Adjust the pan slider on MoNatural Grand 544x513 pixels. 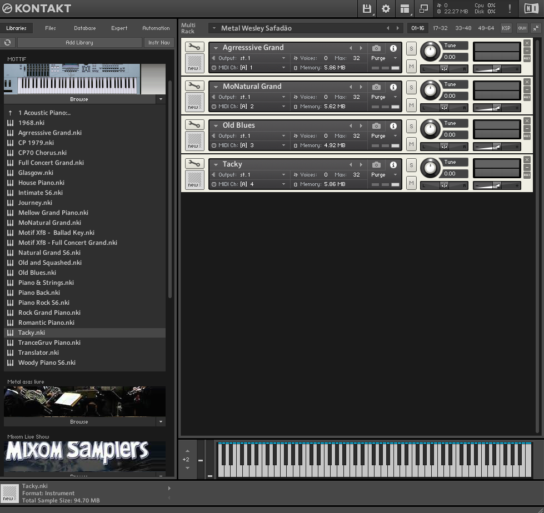pyautogui.click(x=444, y=108)
